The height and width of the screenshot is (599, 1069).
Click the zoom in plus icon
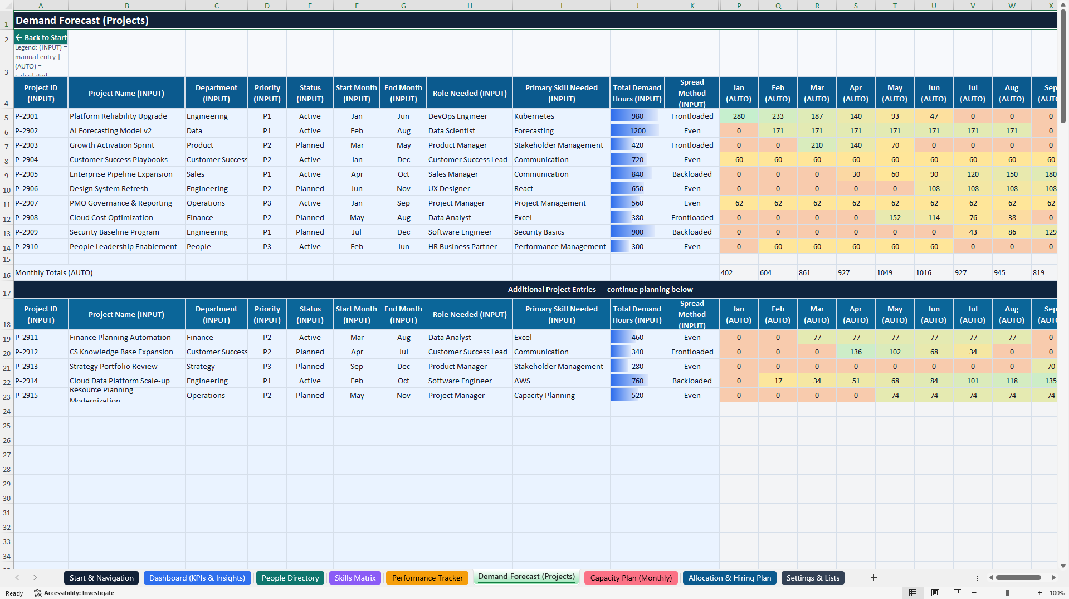(x=1039, y=593)
